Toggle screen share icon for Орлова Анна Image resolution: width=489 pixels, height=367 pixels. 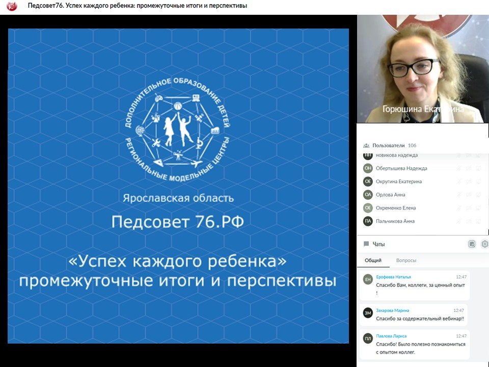[x=478, y=195]
